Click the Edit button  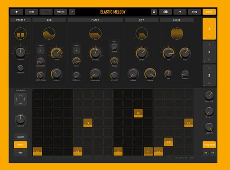(20, 153)
